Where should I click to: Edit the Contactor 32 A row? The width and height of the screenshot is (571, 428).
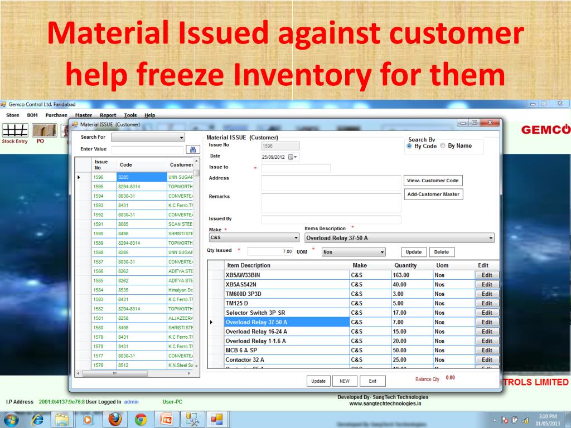coord(487,360)
